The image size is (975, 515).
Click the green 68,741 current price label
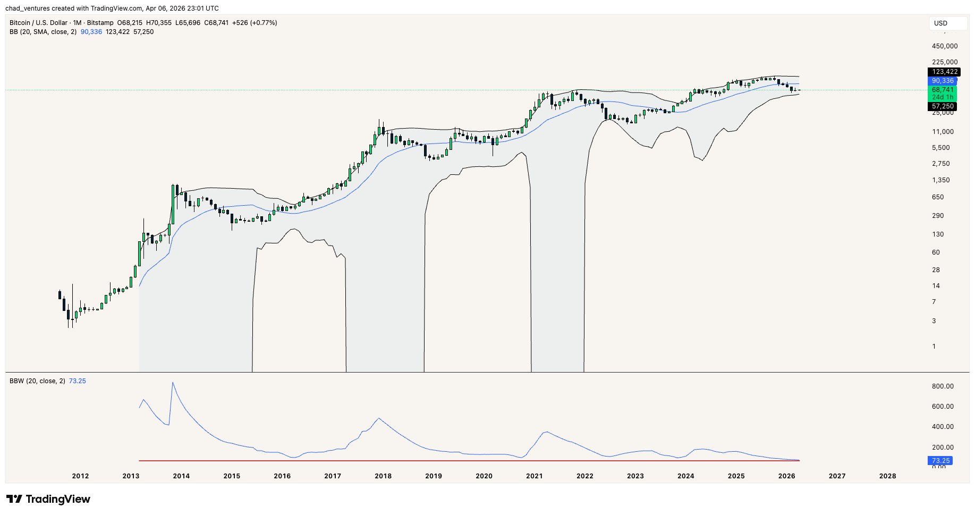943,90
